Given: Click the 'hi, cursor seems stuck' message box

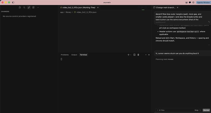Looking at the screenshot, I should click(x=183, y=53).
